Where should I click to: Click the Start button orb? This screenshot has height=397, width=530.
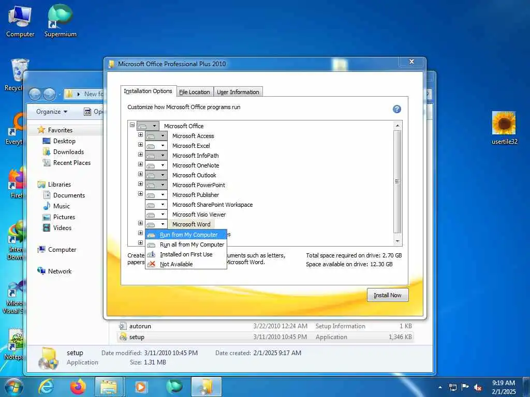pos(13,387)
